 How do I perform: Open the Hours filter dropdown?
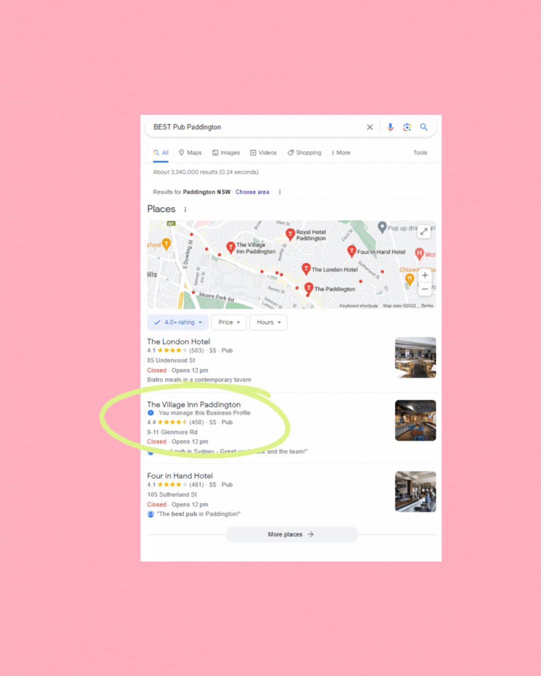268,322
